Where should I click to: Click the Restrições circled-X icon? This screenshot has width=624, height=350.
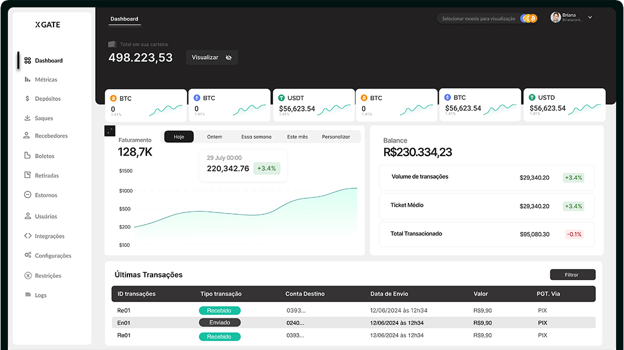[x=27, y=276]
